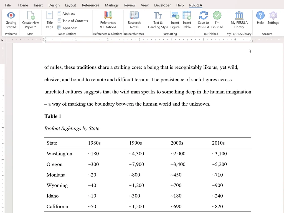Switch to the Developer tab

pyautogui.click(x=163, y=5)
